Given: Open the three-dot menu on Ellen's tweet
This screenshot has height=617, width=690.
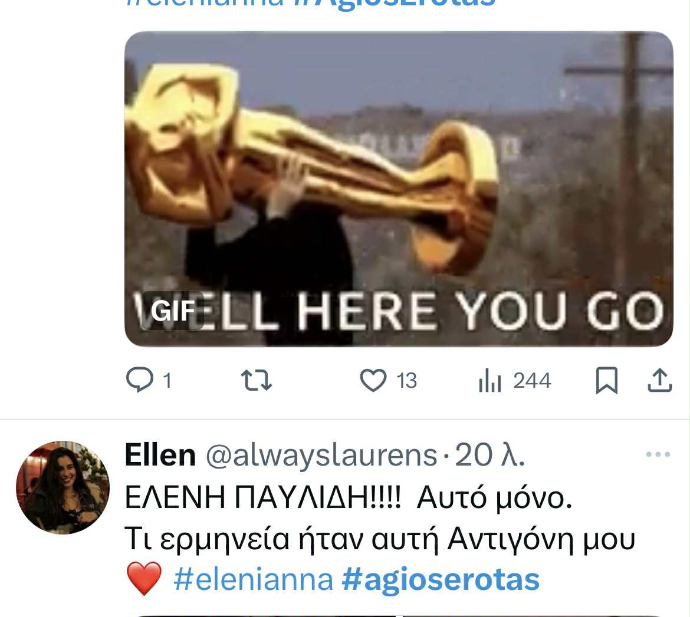Looking at the screenshot, I should pos(658,454).
